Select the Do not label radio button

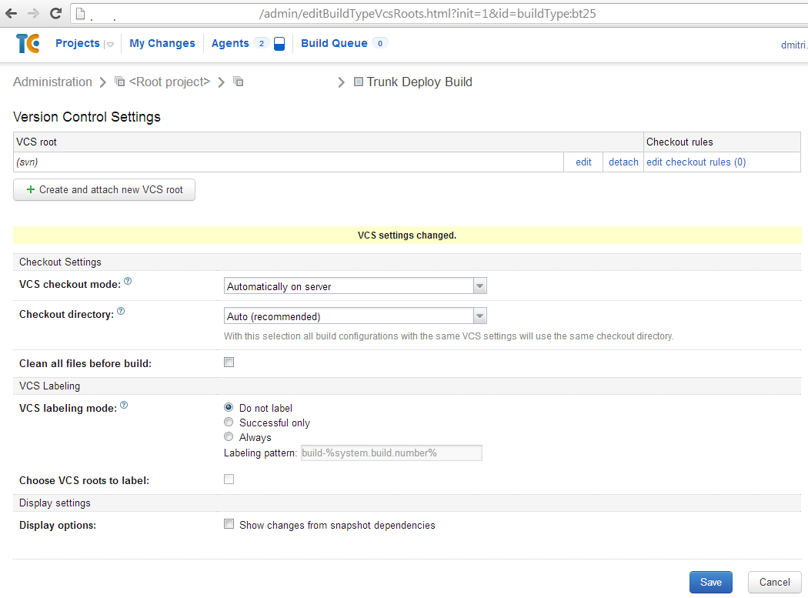click(229, 407)
